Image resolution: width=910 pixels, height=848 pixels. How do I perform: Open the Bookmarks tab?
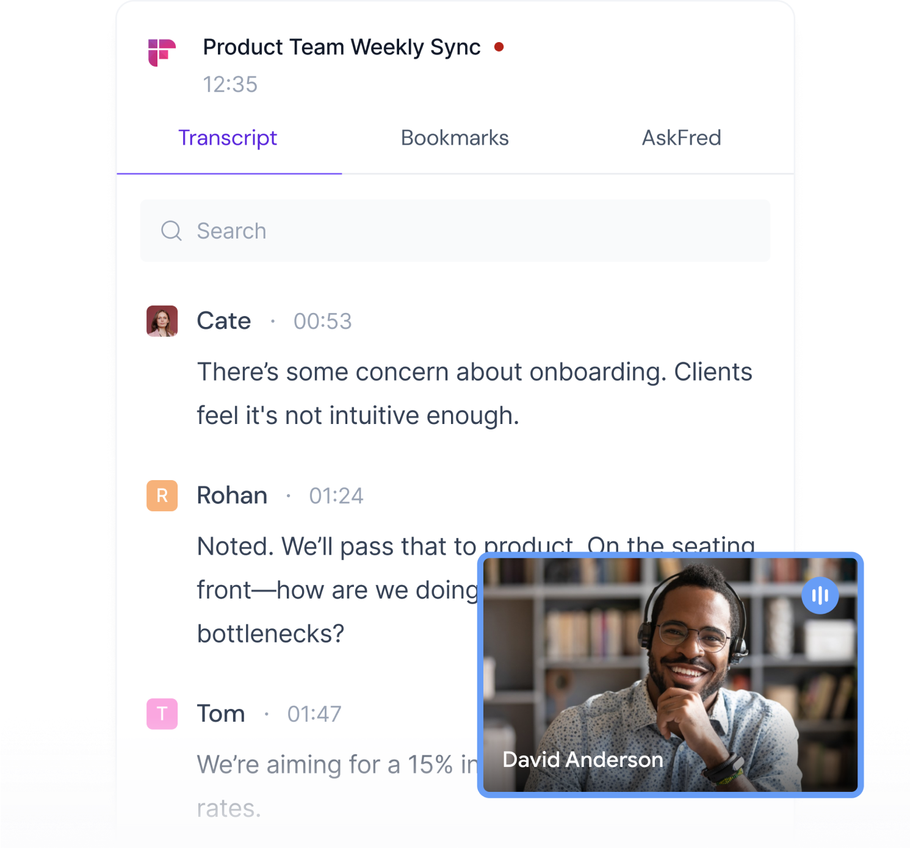455,138
